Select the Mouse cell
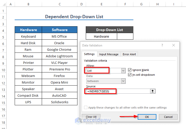 [x=28, y=56]
